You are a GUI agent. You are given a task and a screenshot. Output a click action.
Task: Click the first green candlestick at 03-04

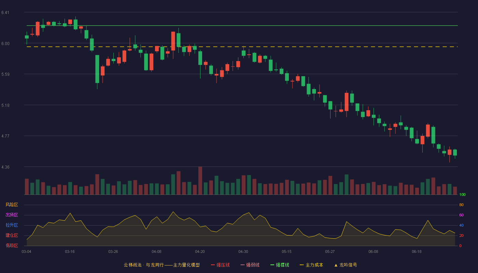click(x=27, y=37)
